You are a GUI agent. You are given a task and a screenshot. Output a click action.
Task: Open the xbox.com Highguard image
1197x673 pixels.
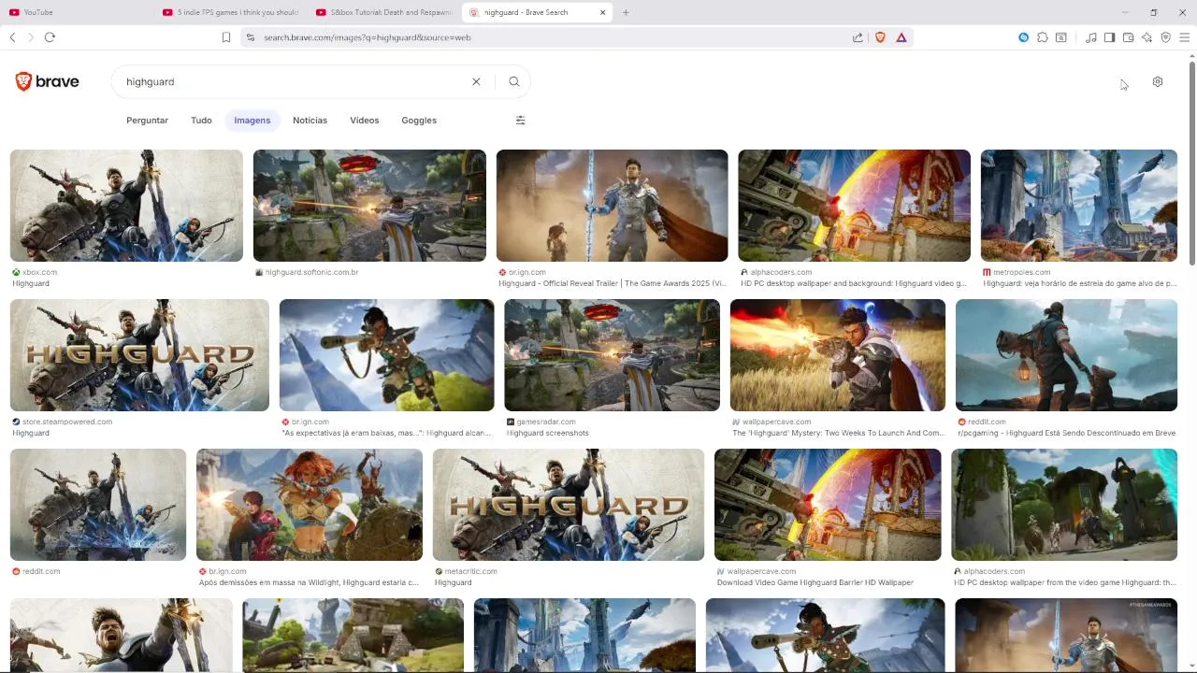click(126, 206)
